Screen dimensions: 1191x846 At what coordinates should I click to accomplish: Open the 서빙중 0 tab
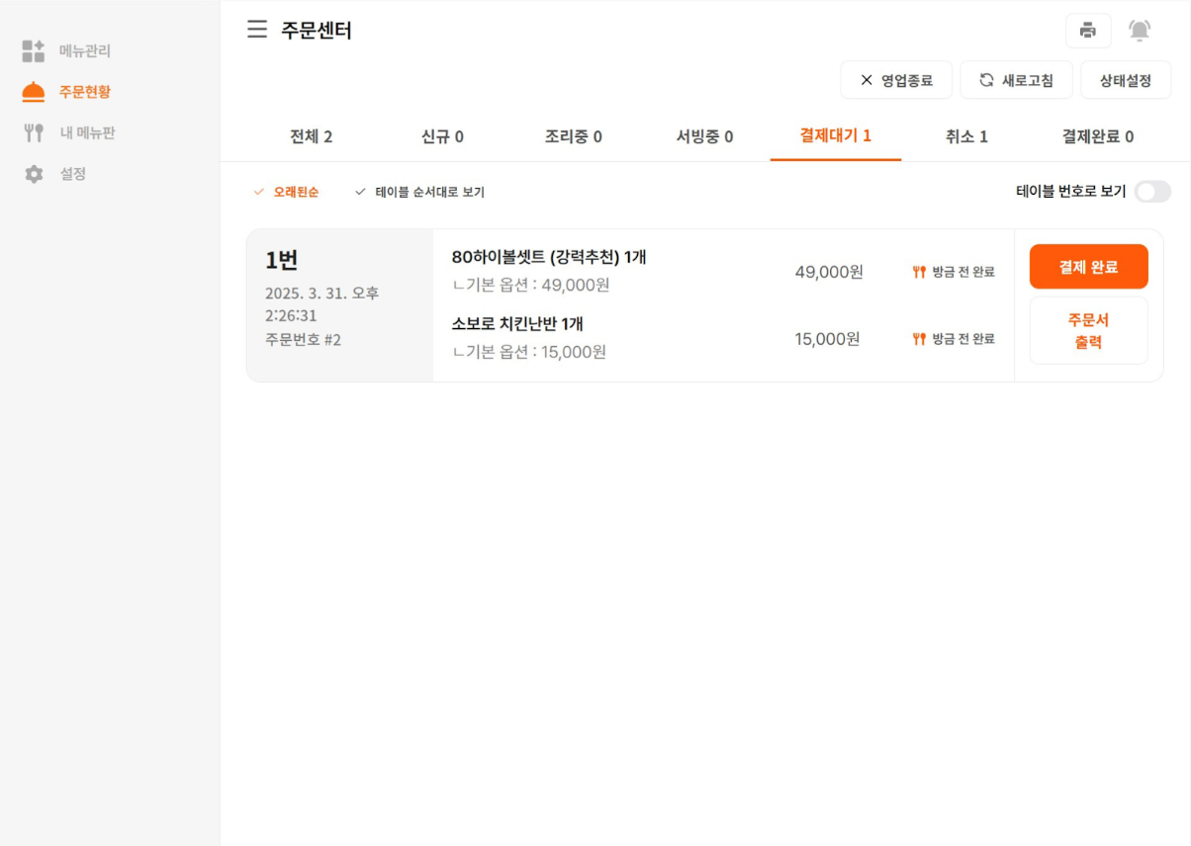[704, 136]
